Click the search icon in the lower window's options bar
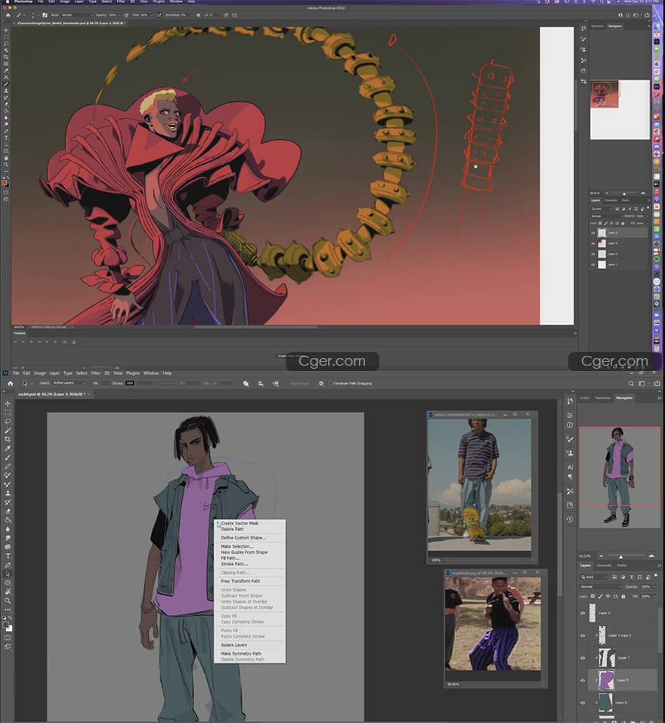Image resolution: width=665 pixels, height=723 pixels. click(629, 383)
